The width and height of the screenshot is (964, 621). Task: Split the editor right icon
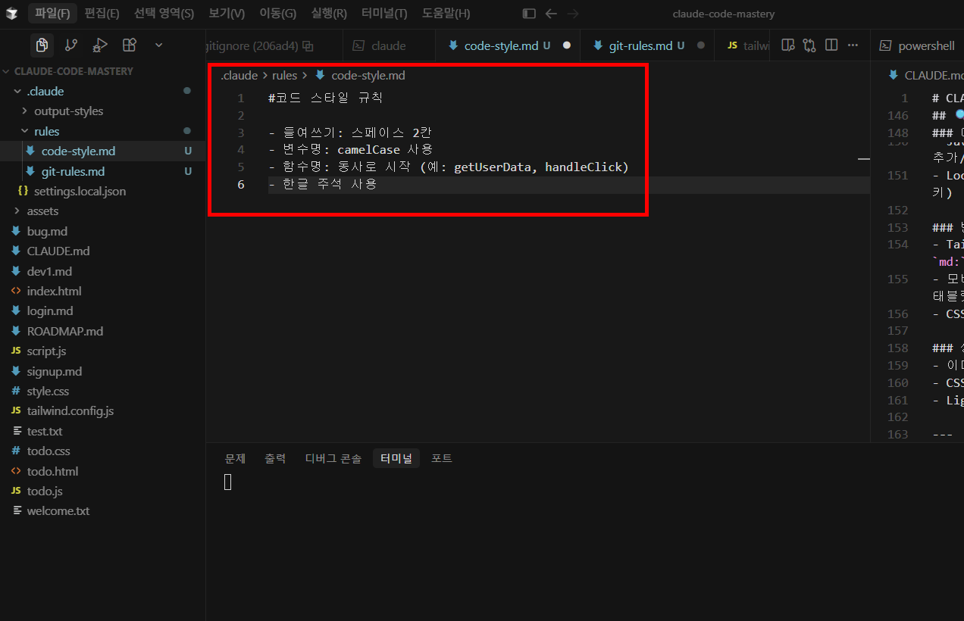(x=831, y=45)
